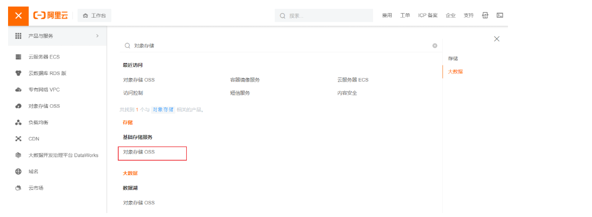
Task: Open 内容安全 recent item
Action: 347,93
